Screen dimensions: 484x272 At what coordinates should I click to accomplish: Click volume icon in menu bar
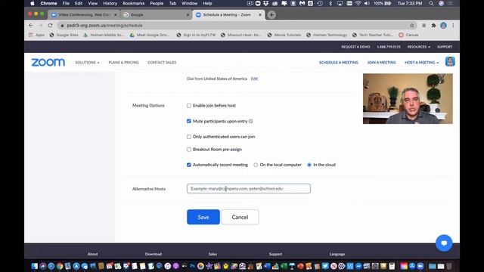coord(367,3)
